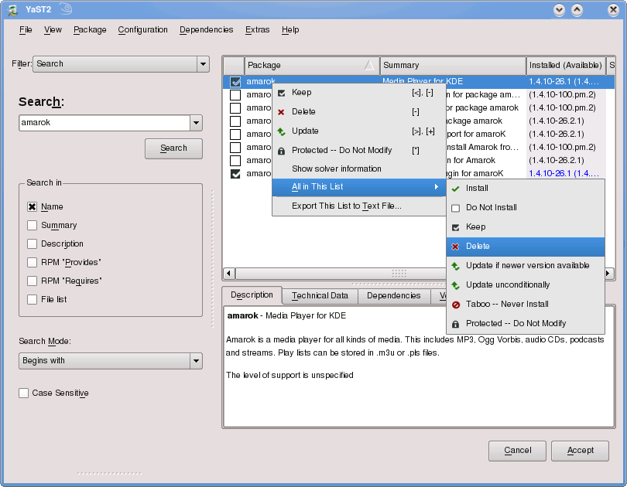Toggle the selected amarok package status checkbox
Image resolution: width=627 pixels, height=487 pixels.
click(235, 82)
